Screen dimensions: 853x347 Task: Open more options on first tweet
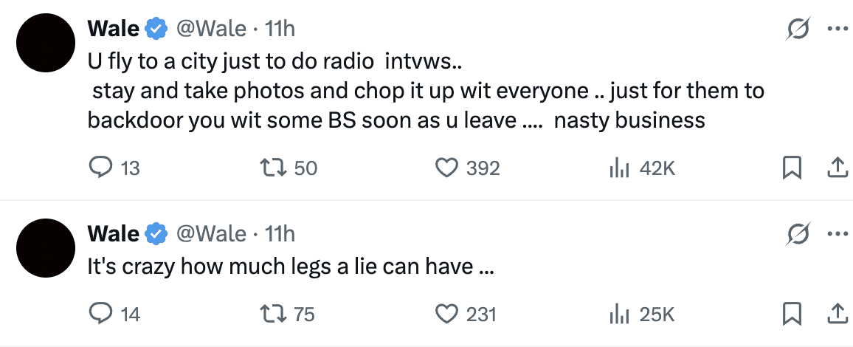[x=838, y=29]
